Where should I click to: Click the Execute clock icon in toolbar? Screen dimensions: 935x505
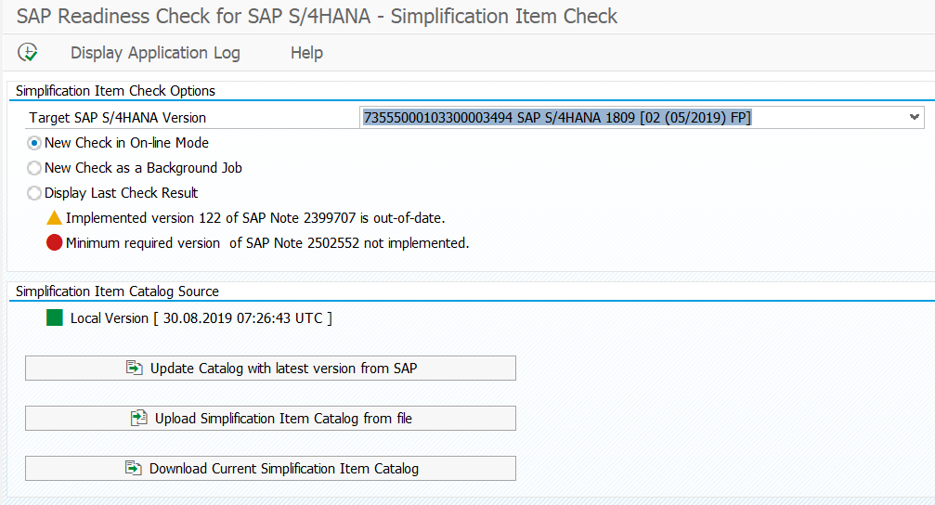28,53
